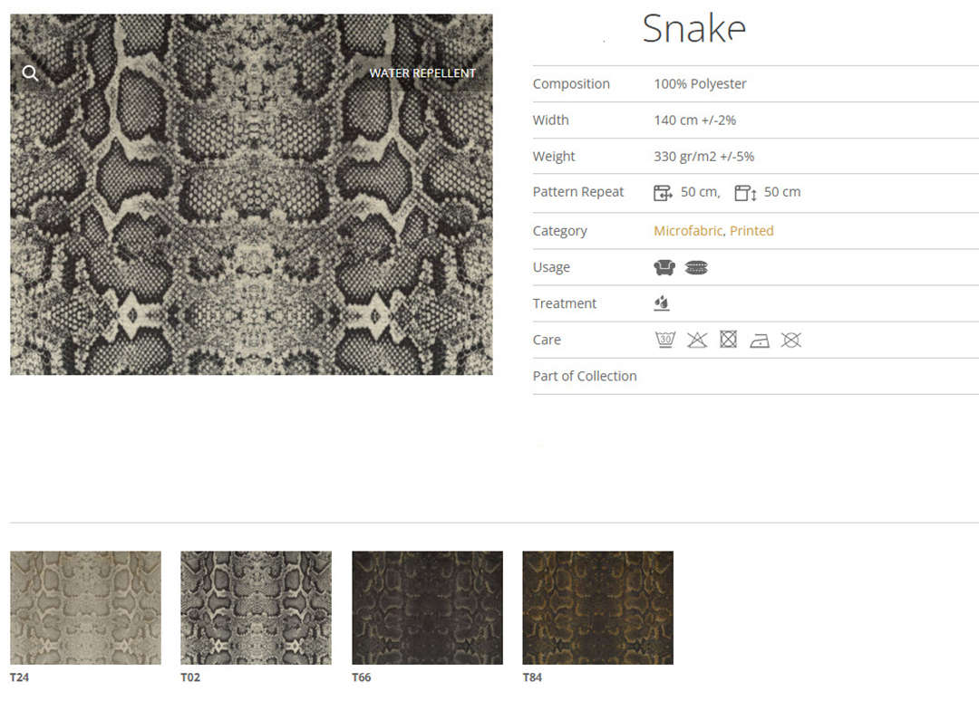Screen dimensions: 979x701
Task: Click the do not dry clean icon
Action: 791,340
